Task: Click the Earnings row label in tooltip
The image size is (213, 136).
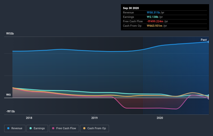Action: pyautogui.click(x=128, y=17)
